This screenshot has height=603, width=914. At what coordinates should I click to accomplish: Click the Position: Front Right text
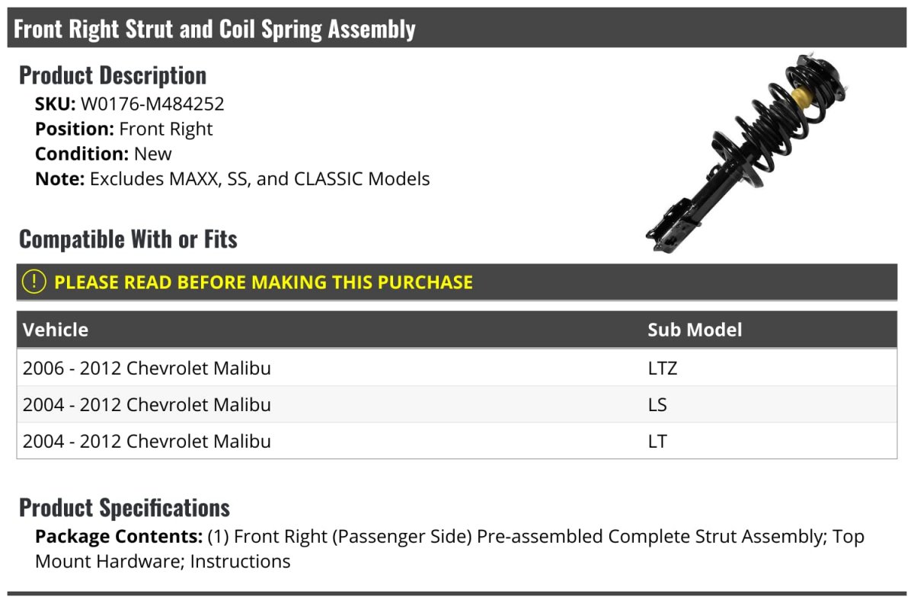point(124,129)
